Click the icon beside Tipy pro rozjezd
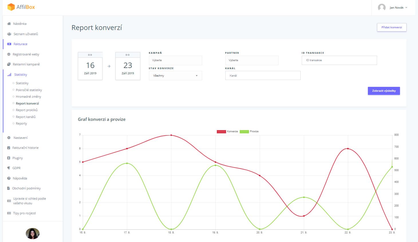The width and height of the screenshot is (418, 242). point(9,213)
